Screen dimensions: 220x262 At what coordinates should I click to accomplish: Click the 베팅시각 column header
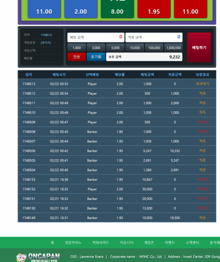tap(59, 75)
